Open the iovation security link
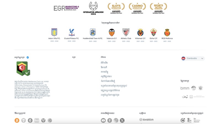This screenshot has height=124, width=221. pyautogui.click(x=146, y=120)
